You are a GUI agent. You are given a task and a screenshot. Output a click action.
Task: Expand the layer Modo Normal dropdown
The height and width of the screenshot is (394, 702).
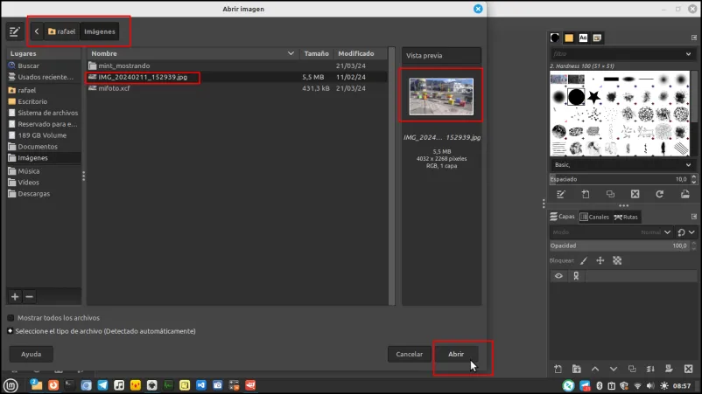611,232
